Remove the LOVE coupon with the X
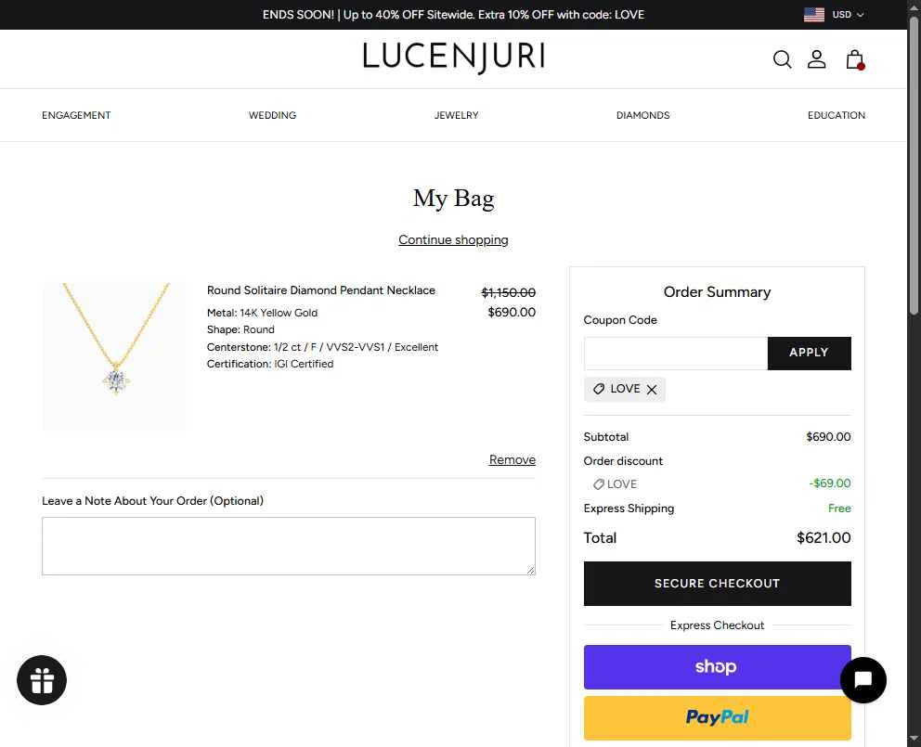The image size is (921, 747). [x=652, y=390]
